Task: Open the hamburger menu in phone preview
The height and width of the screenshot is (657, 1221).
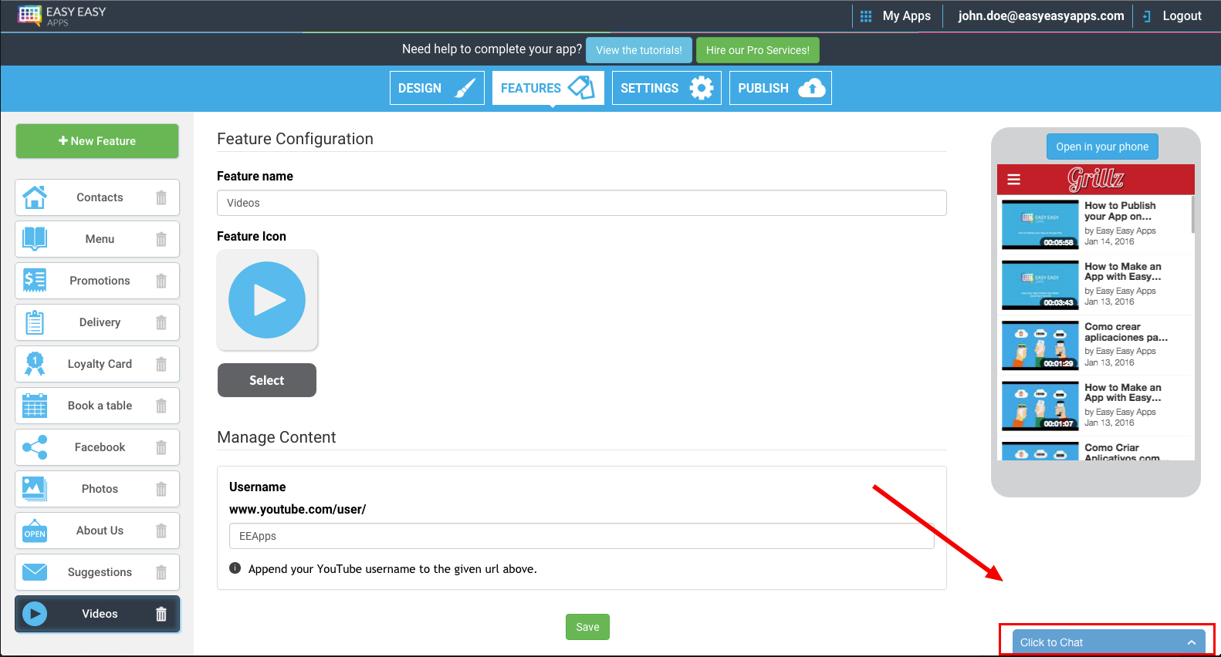Action: (x=1014, y=180)
